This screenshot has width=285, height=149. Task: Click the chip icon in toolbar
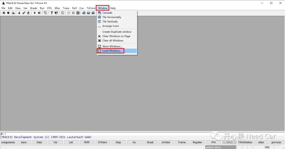[78, 13]
